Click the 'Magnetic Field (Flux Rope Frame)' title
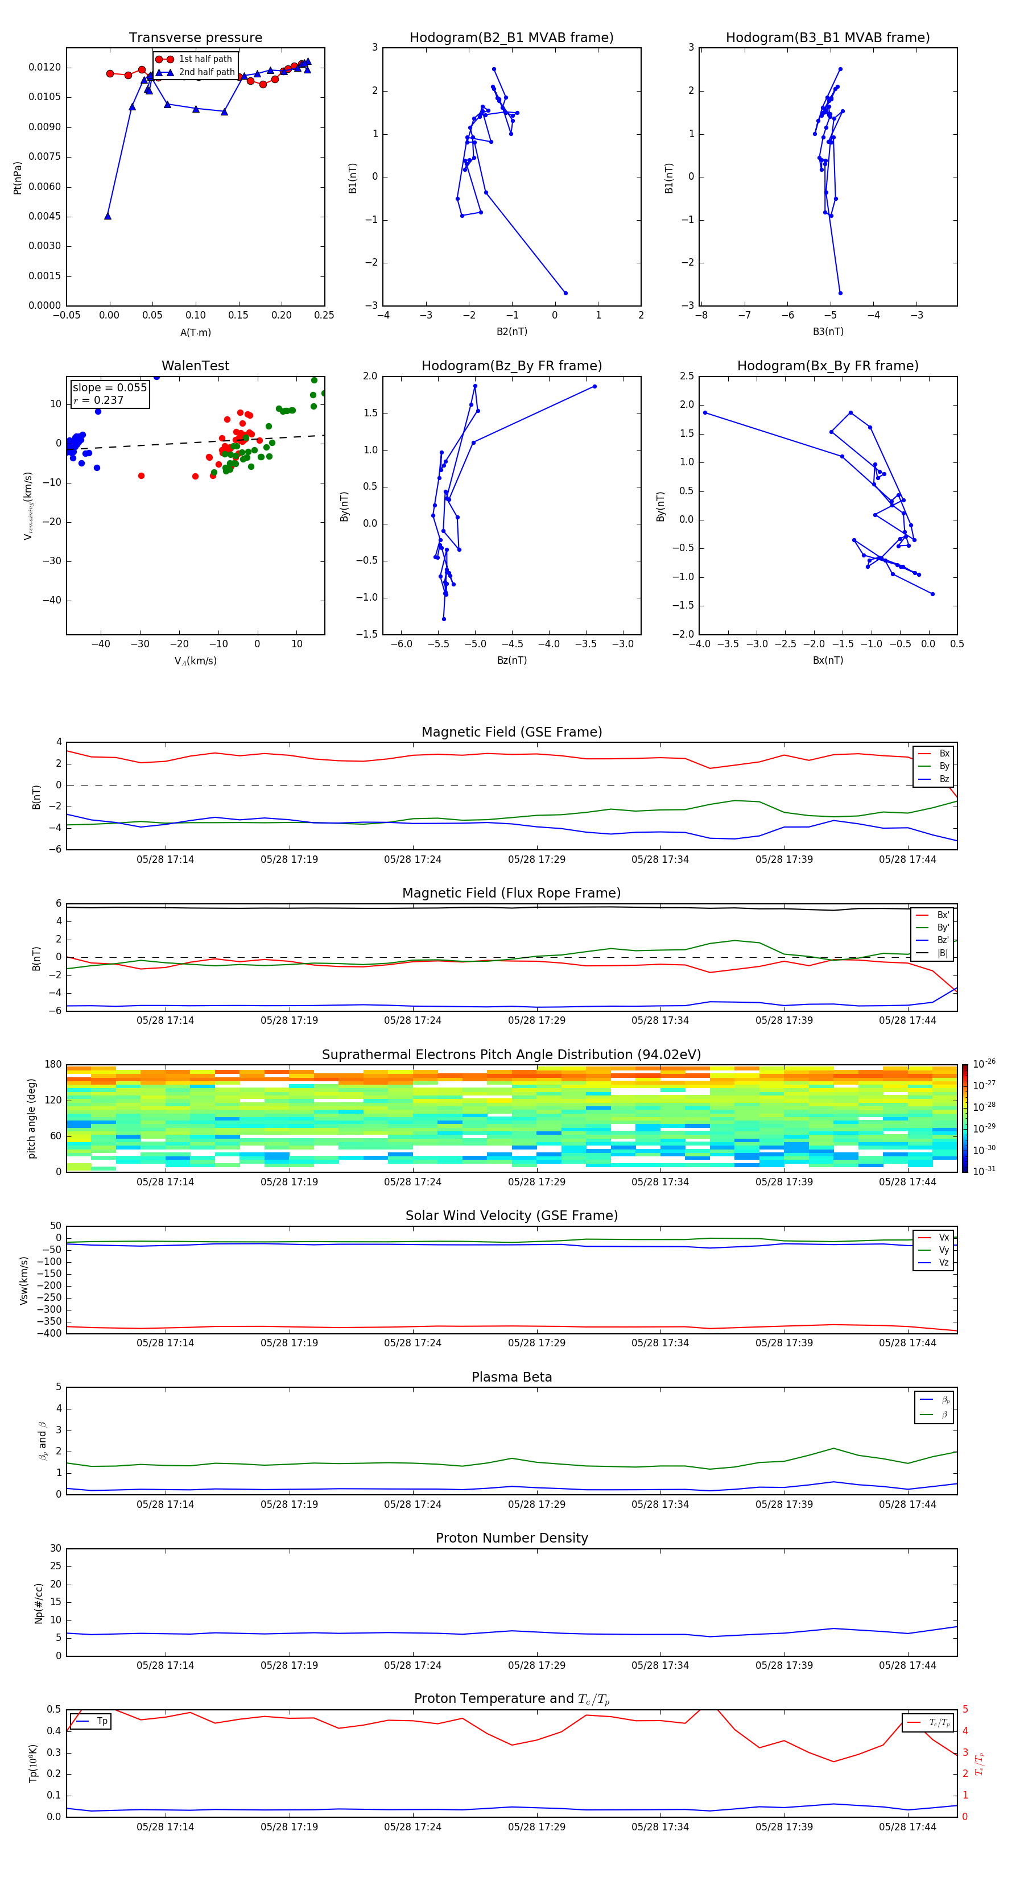This screenshot has height=1877, width=1024. coord(511,894)
